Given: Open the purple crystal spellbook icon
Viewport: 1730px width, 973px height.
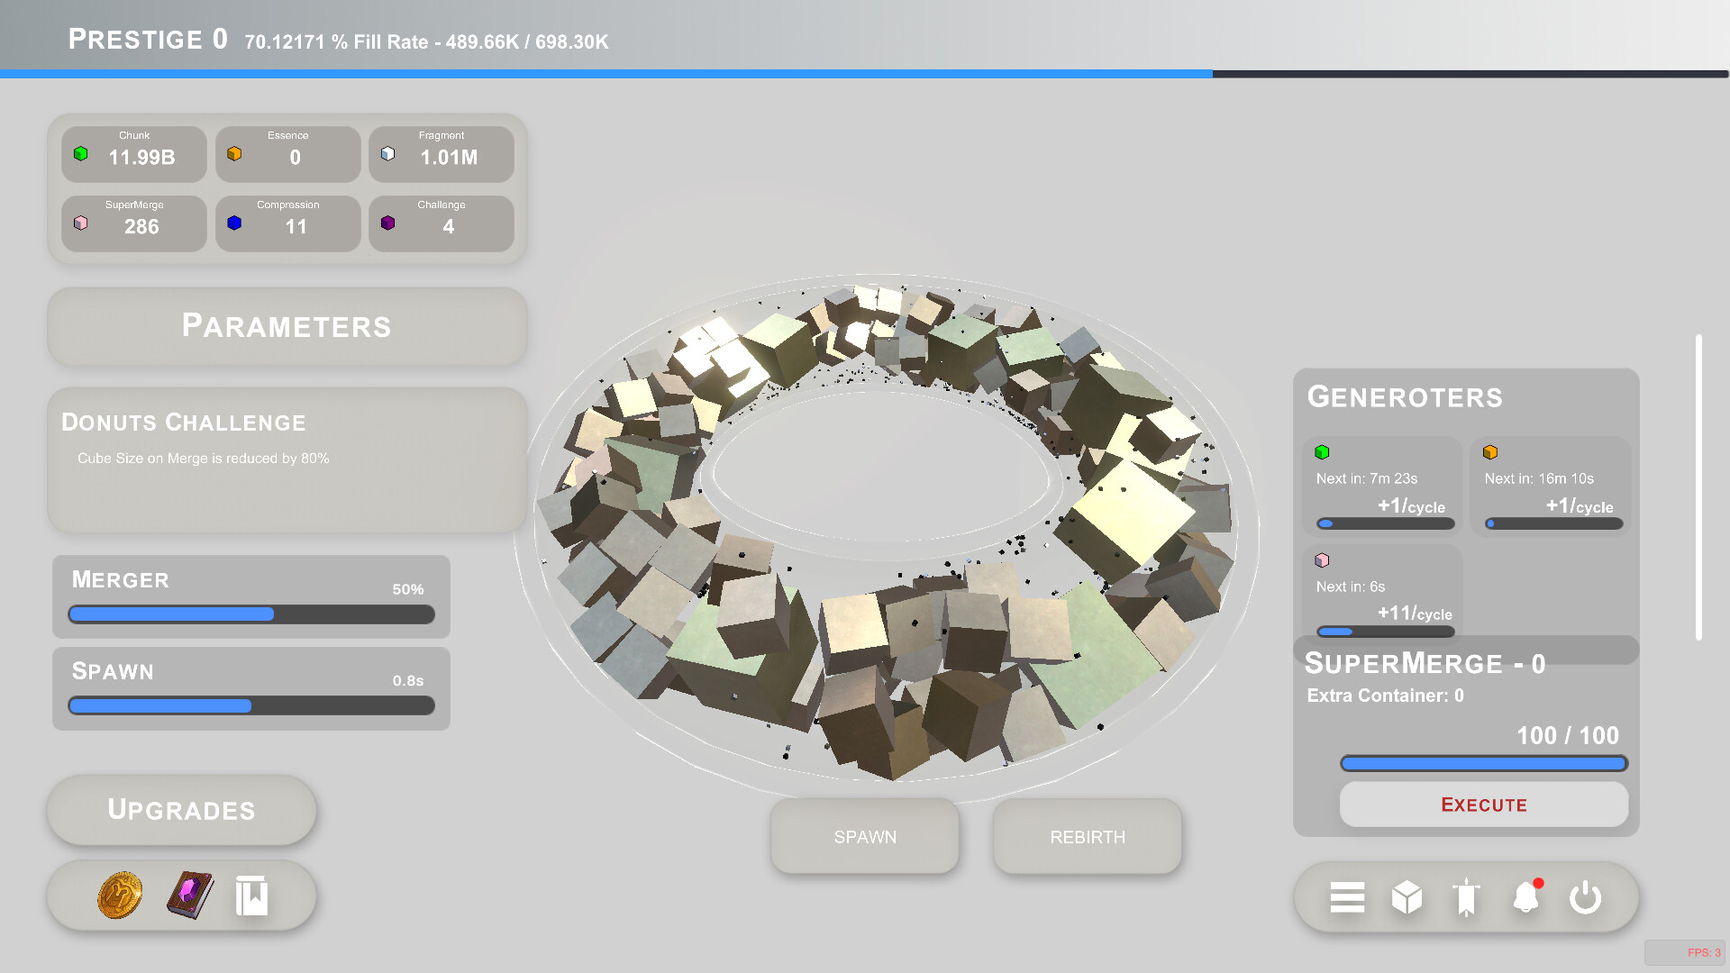Looking at the screenshot, I should [190, 896].
